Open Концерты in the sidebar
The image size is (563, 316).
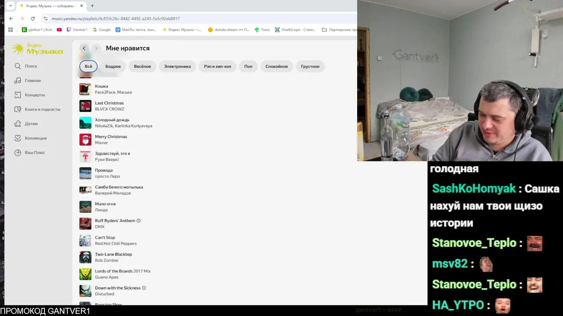(x=29, y=95)
